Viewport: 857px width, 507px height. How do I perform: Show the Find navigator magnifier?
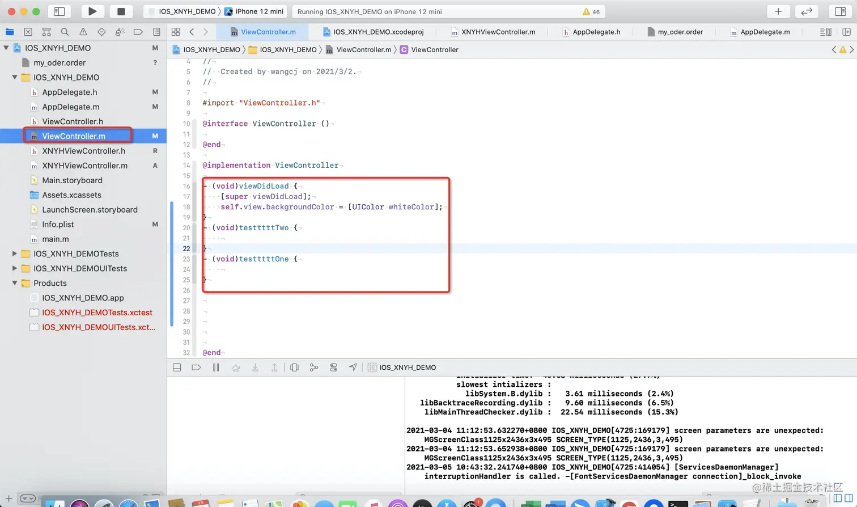[65, 32]
